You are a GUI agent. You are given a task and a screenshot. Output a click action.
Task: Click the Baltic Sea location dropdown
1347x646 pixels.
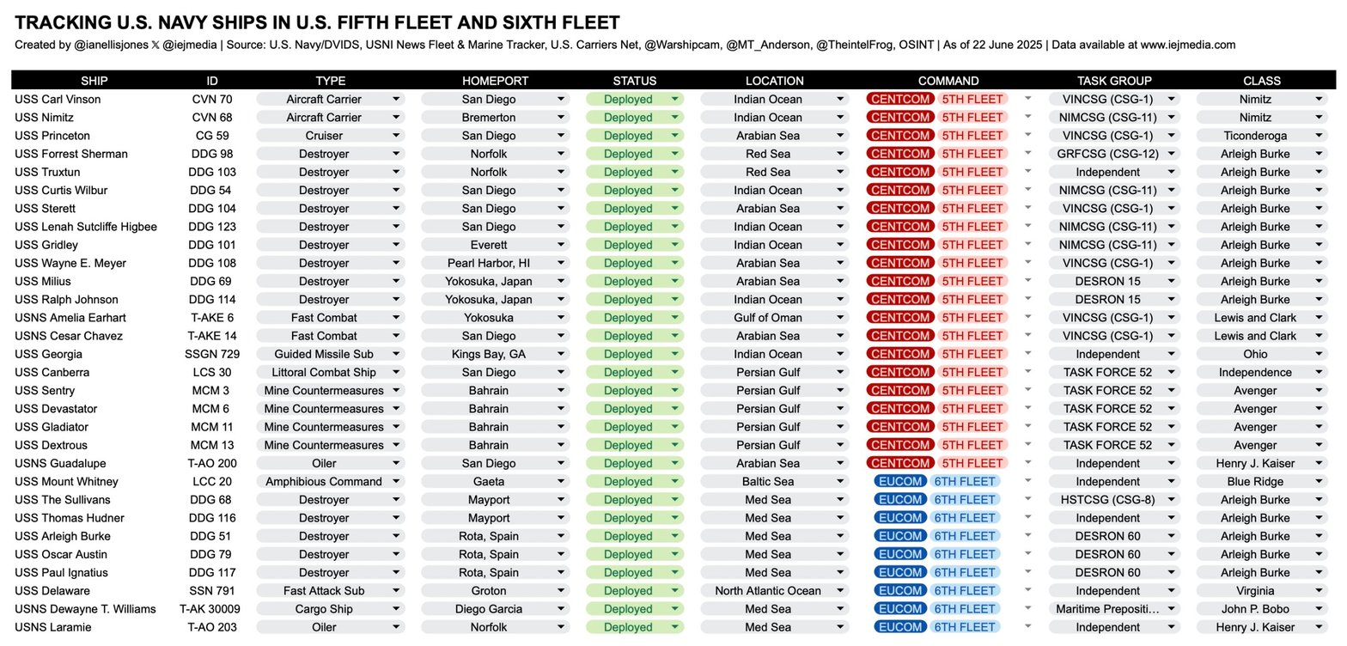tap(840, 482)
